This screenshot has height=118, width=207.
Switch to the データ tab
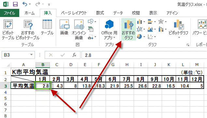click(x=118, y=13)
